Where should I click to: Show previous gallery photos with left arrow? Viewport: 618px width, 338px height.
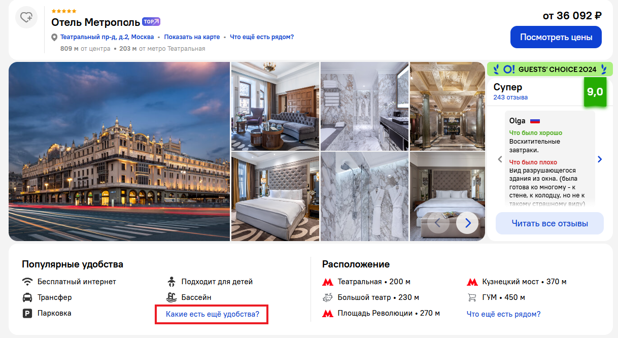(x=438, y=223)
